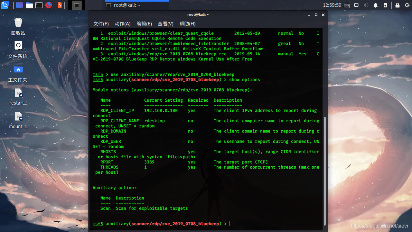
Task: Select the mount script desktop icon
Action: pyautogui.click(x=18, y=120)
